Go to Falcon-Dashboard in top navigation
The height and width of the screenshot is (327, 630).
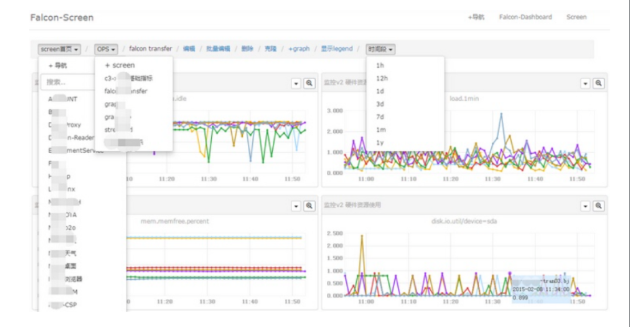[x=525, y=17]
